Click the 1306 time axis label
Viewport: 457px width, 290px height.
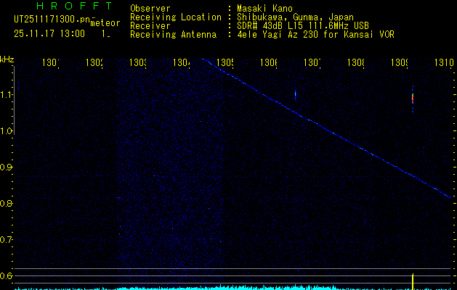[x=269, y=62]
